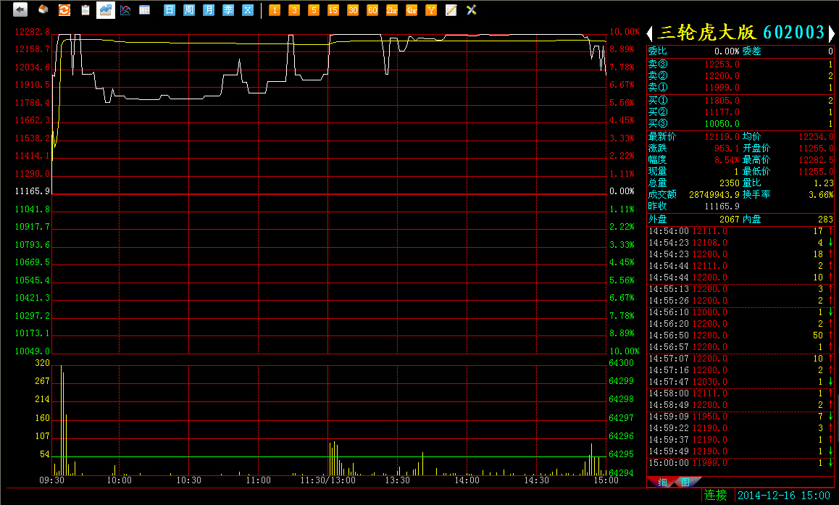The width and height of the screenshot is (839, 505).
Task: Select the 2hr period button
Action: (392, 10)
